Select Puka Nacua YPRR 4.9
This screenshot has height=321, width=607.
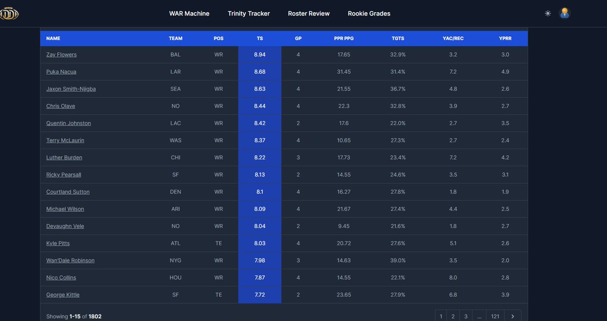505,72
